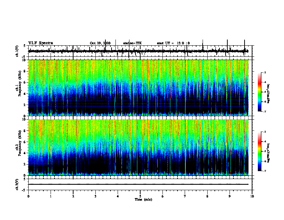Viewport: 284px width, 220px height.
Task: Click the ch.1 colorbar log(PSD) label
Action: point(269,94)
